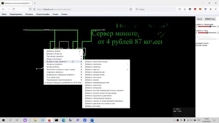Image resolution: width=219 pixels, height=123 pixels.
Task: Open the purple round app icon on the taskbar
Action: point(25,120)
